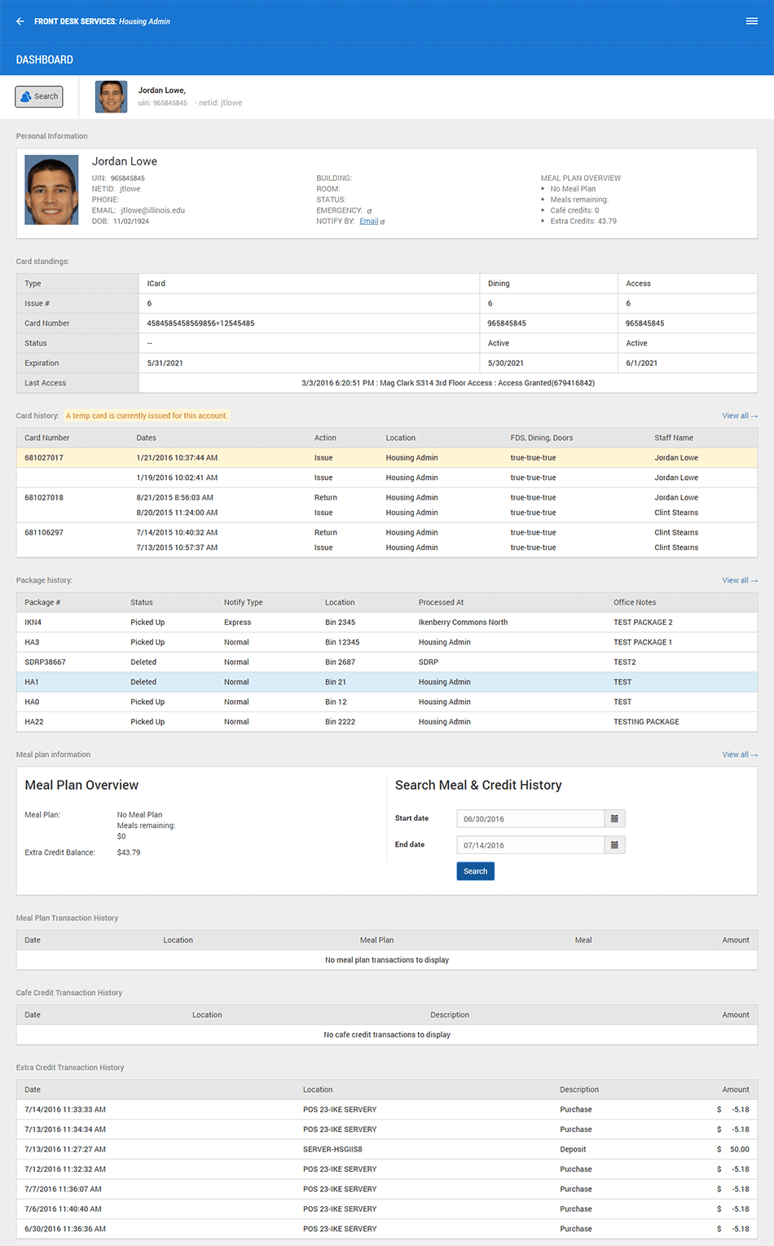Click the external link icon after Email
The image size is (774, 1246).
click(x=382, y=222)
